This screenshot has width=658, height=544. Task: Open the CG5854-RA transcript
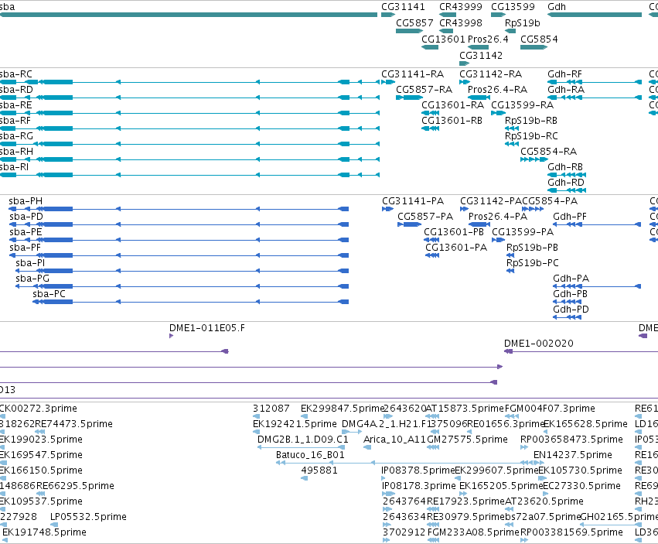pyautogui.click(x=534, y=159)
